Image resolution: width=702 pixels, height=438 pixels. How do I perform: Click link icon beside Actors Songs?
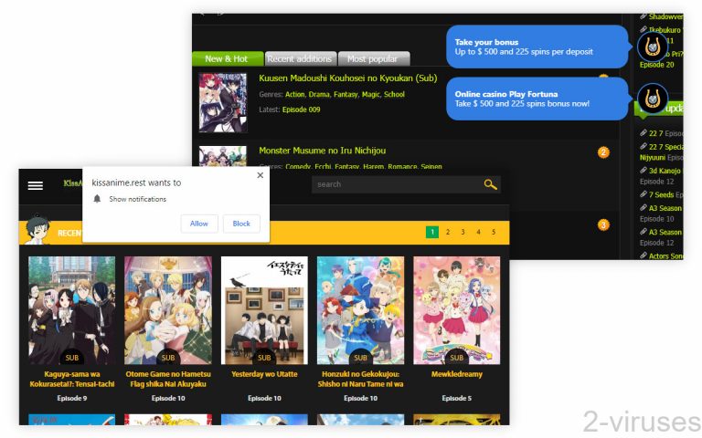(x=643, y=255)
